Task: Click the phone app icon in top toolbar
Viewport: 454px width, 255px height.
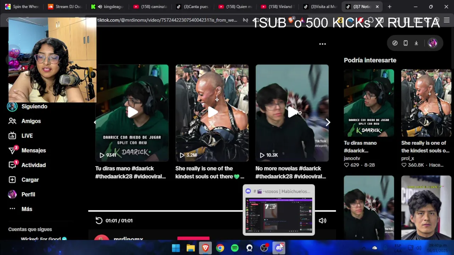Action: click(x=405, y=43)
